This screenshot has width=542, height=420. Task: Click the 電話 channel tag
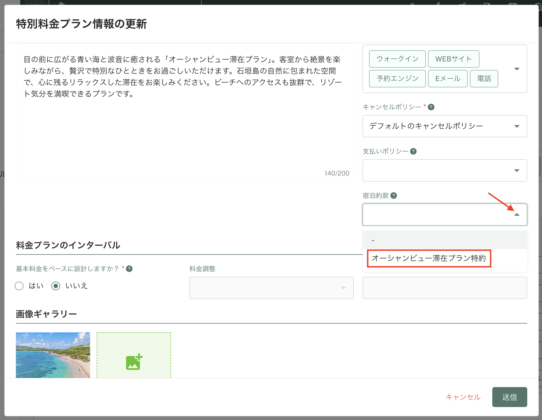(x=484, y=79)
